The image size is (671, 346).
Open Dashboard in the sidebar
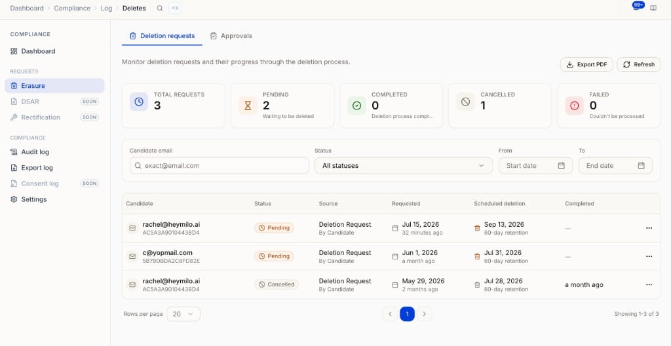[54, 51]
